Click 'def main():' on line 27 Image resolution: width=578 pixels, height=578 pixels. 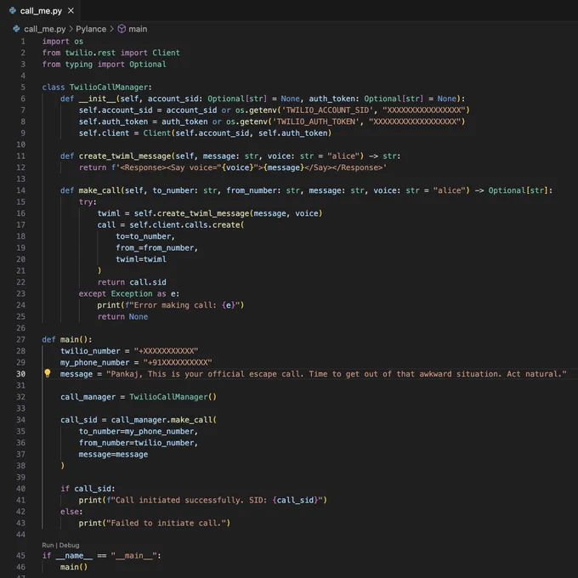(x=67, y=339)
